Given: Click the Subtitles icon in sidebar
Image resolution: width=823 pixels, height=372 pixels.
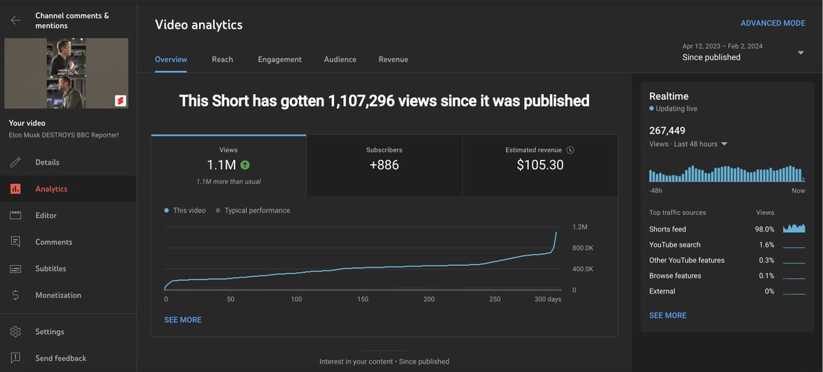Looking at the screenshot, I should (16, 268).
